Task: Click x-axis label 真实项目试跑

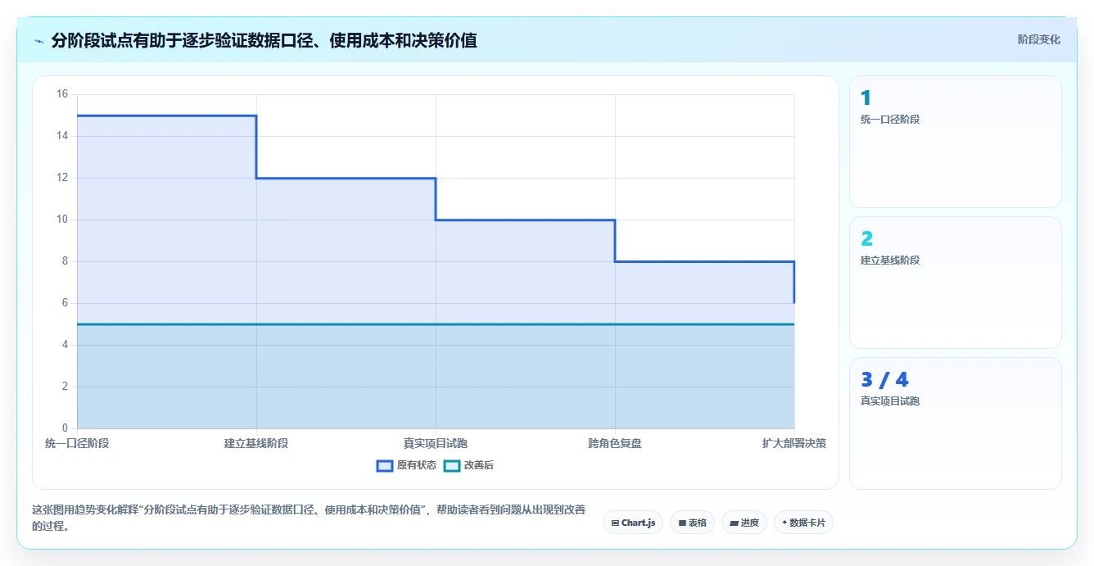Action: [x=436, y=443]
